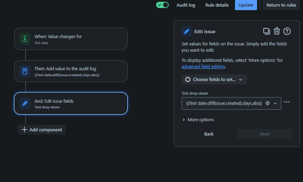Click the Edit issue pencil icon in panel header
The width and height of the screenshot is (303, 182).
pos(187,31)
